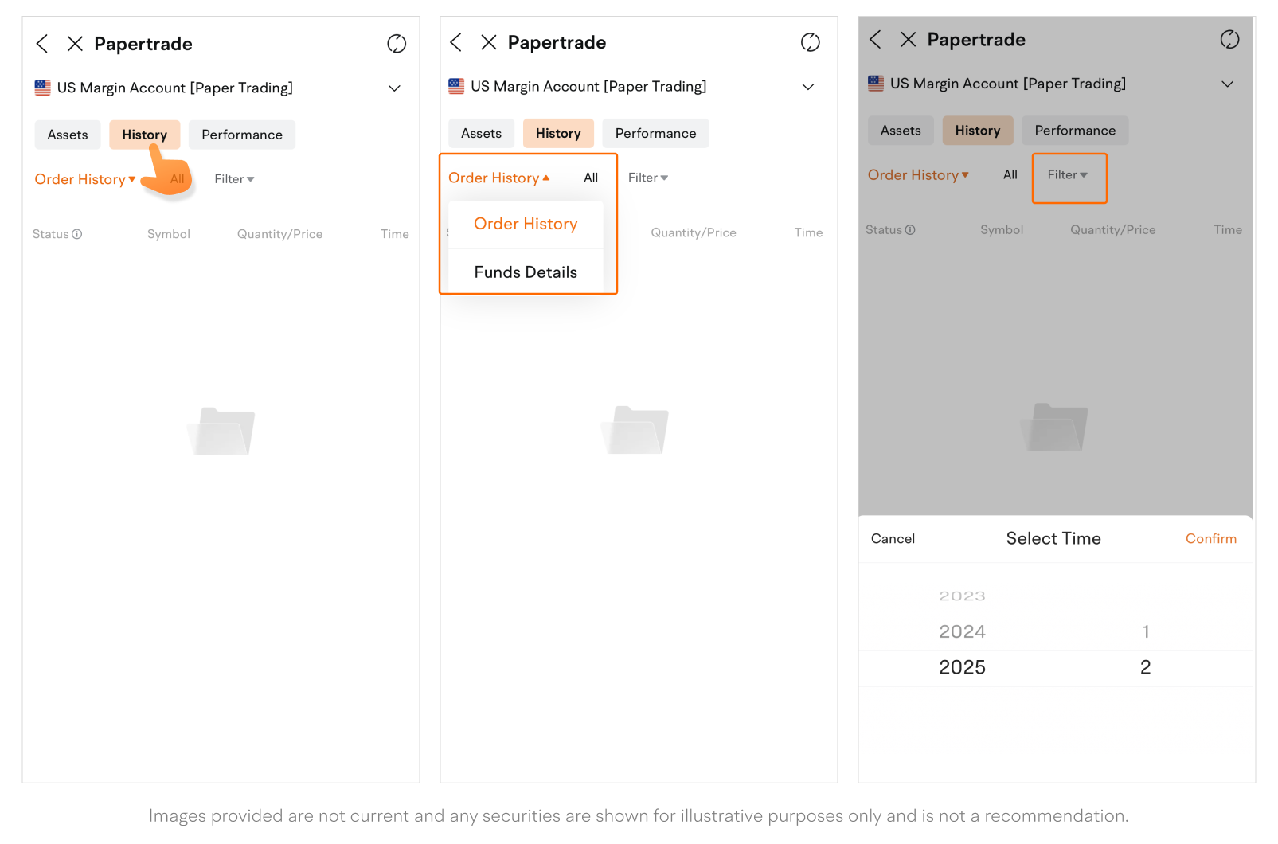Viewport: 1278px width, 844px height.
Task: Switch to the Performance tab in the left panel
Action: (242, 135)
